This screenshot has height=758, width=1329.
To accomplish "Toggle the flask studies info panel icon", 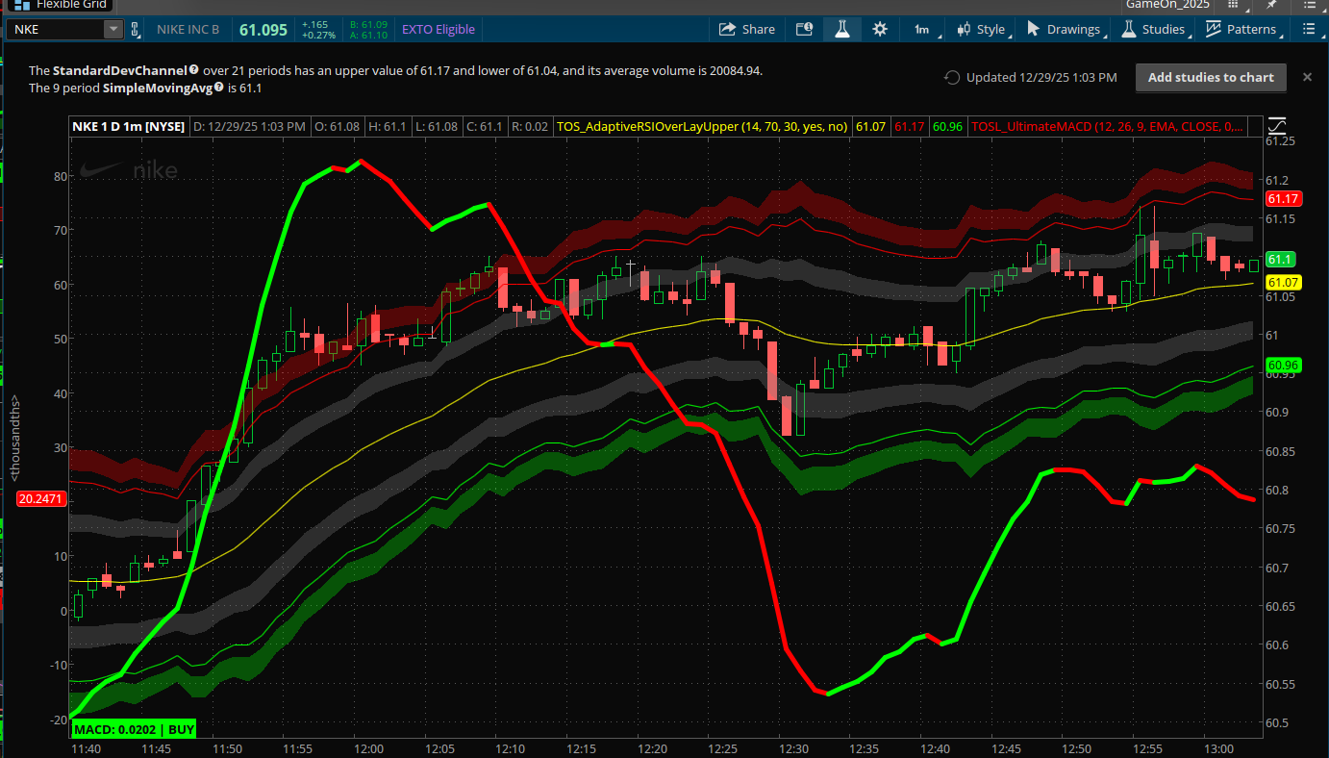I will [x=842, y=29].
